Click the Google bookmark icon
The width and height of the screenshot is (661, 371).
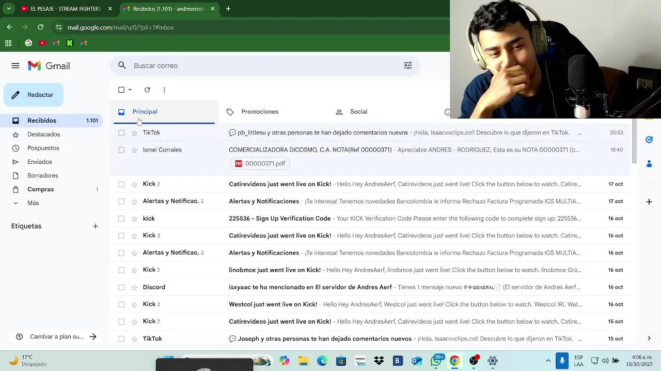pyautogui.click(x=28, y=43)
